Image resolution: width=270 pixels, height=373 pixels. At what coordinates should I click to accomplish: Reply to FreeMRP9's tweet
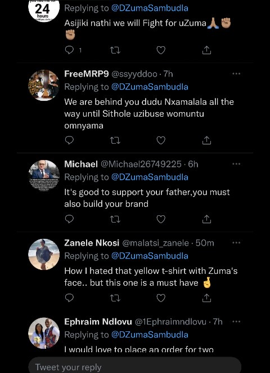coord(69,140)
